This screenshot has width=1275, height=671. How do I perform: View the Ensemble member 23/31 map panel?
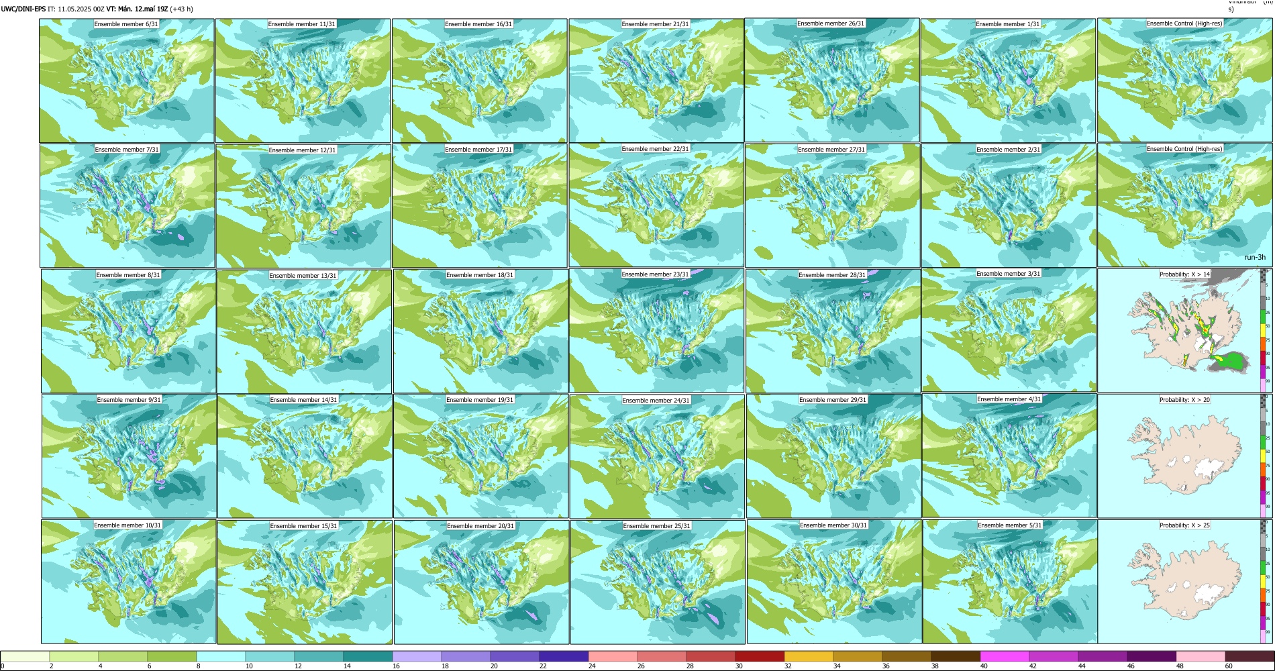click(x=656, y=331)
